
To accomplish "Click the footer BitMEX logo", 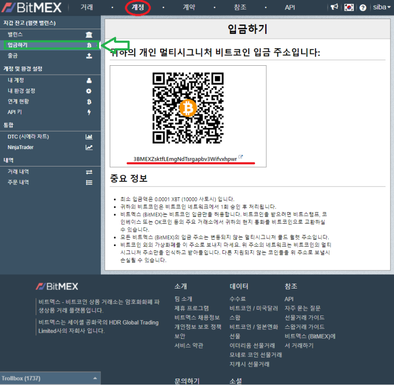I will [x=57, y=286].
